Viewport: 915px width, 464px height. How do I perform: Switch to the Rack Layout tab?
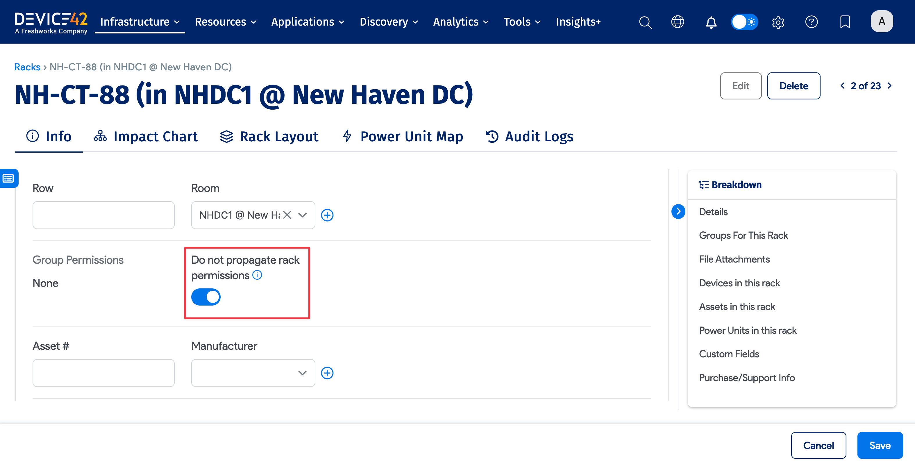269,136
